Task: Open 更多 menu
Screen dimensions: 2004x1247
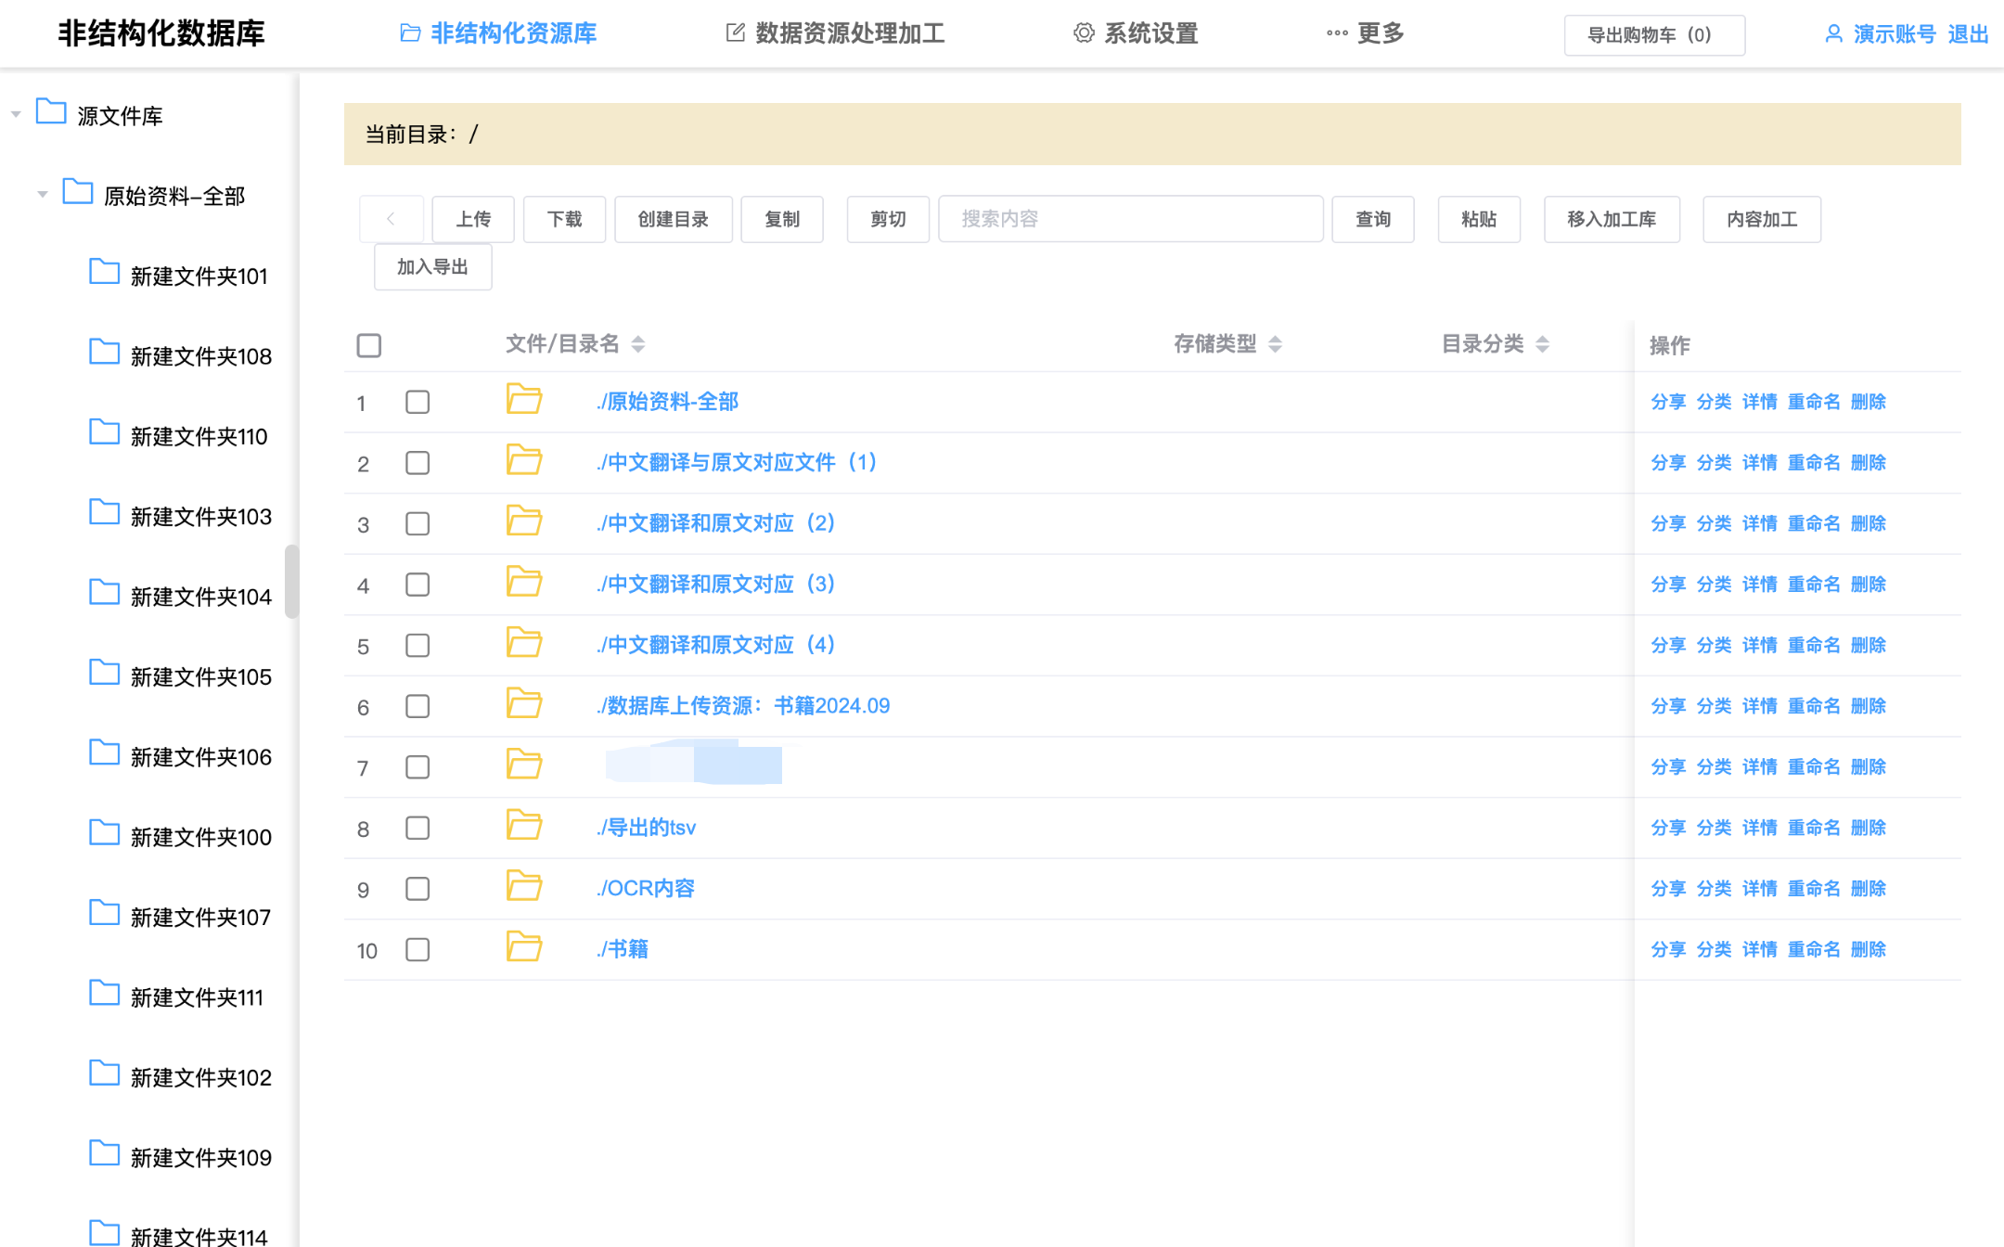Action: pos(1365,33)
